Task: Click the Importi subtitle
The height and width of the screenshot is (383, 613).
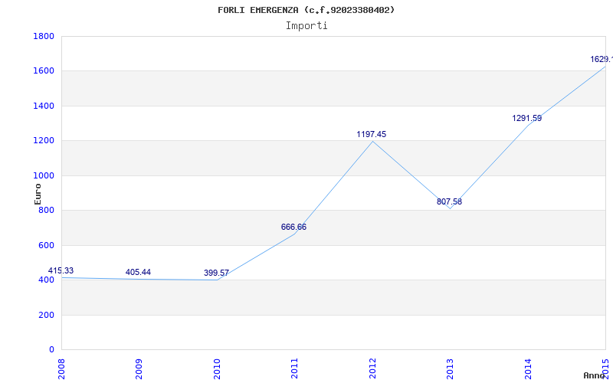Action: coord(306,25)
